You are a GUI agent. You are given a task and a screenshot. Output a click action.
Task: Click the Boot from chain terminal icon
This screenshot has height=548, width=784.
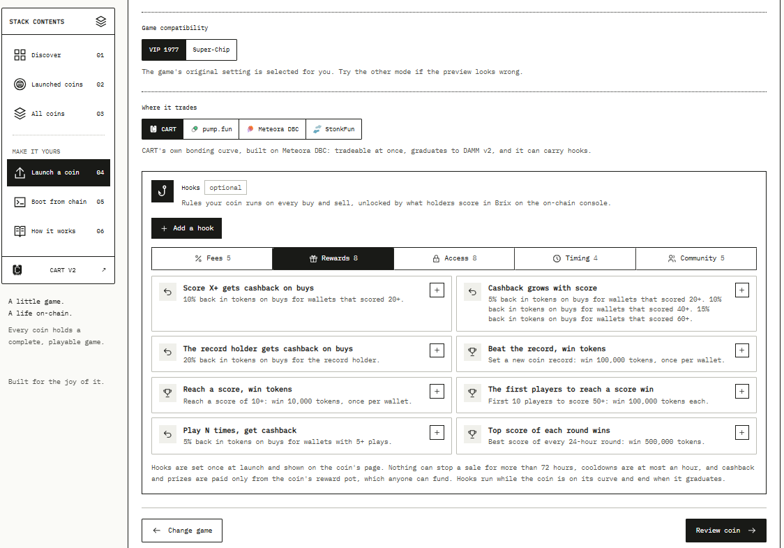[20, 202]
